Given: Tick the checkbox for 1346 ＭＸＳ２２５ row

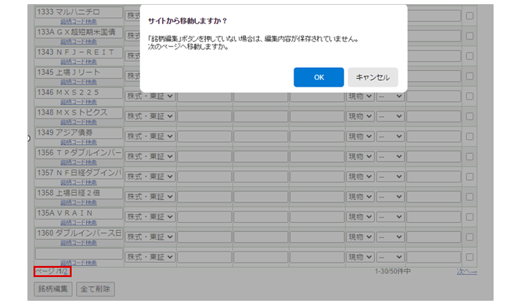Looking at the screenshot, I should pos(469,96).
